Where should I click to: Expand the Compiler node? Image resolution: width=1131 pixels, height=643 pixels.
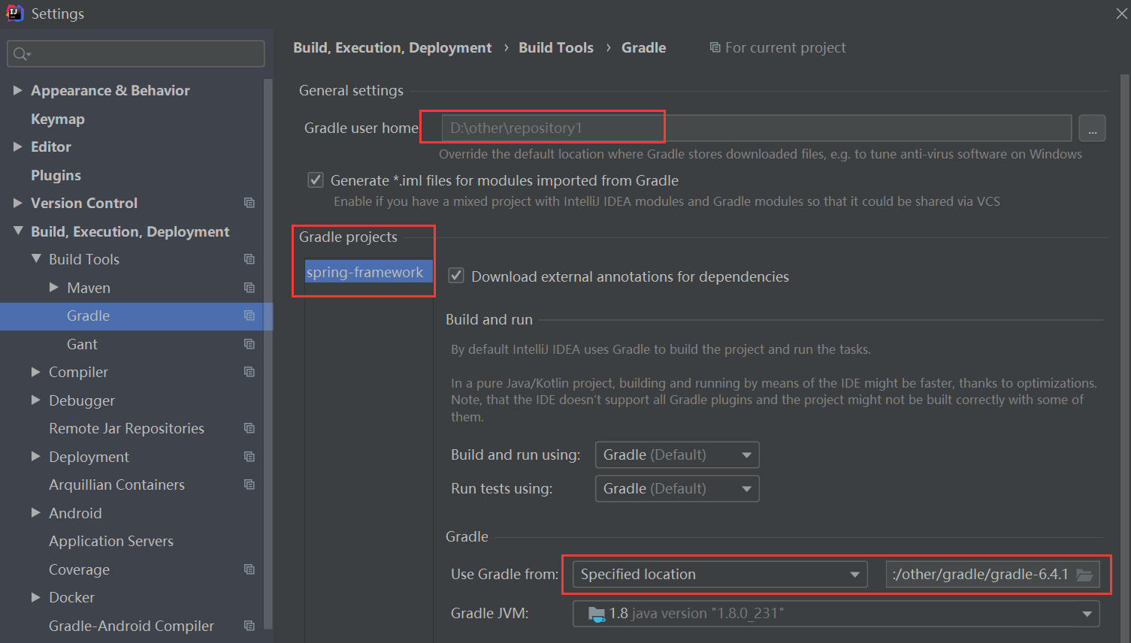36,372
